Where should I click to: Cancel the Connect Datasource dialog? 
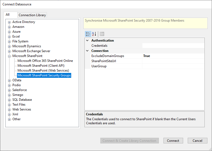[197, 140]
